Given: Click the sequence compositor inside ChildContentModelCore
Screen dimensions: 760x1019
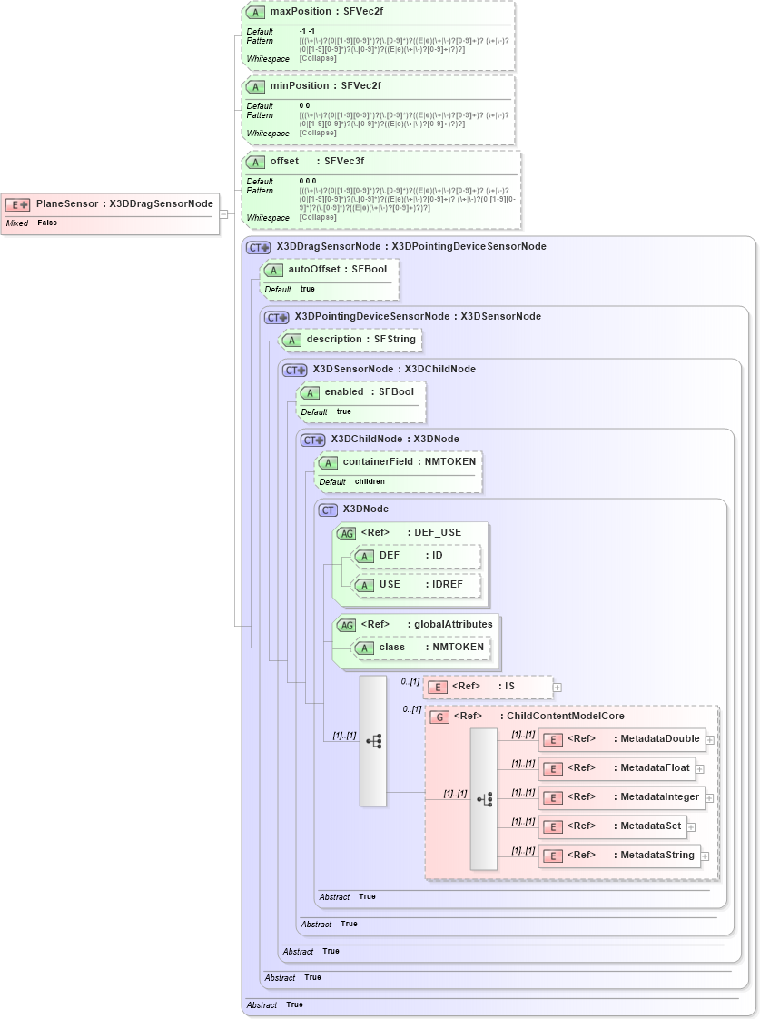Looking at the screenshot, I should [484, 799].
